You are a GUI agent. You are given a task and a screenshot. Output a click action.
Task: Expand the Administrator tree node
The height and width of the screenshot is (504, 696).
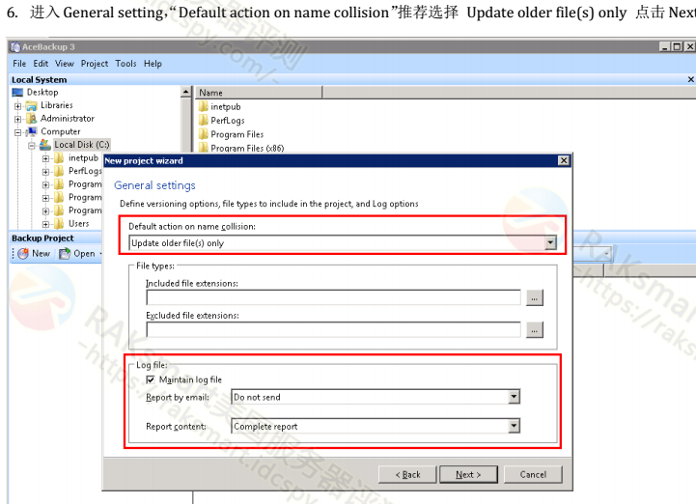(17, 119)
